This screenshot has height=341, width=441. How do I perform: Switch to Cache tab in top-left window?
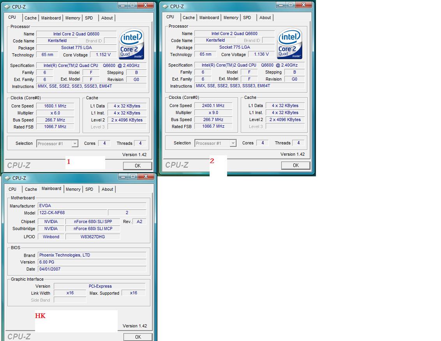point(30,18)
